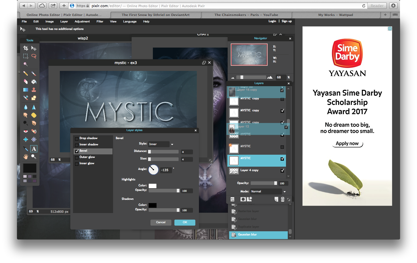
Task: Choose the Pinch tool
Action: [34, 139]
